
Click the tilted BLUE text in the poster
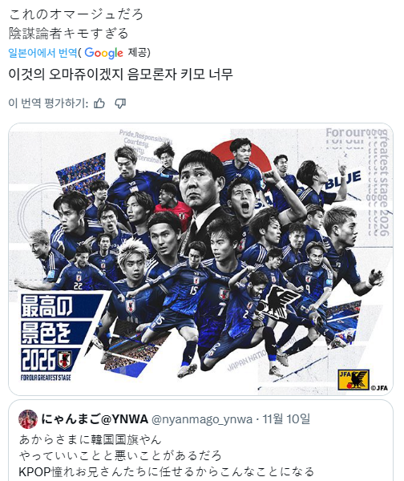[x=343, y=180]
